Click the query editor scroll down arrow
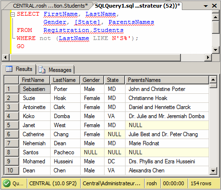Viewport: 221px width, 190px height. [x=216, y=50]
